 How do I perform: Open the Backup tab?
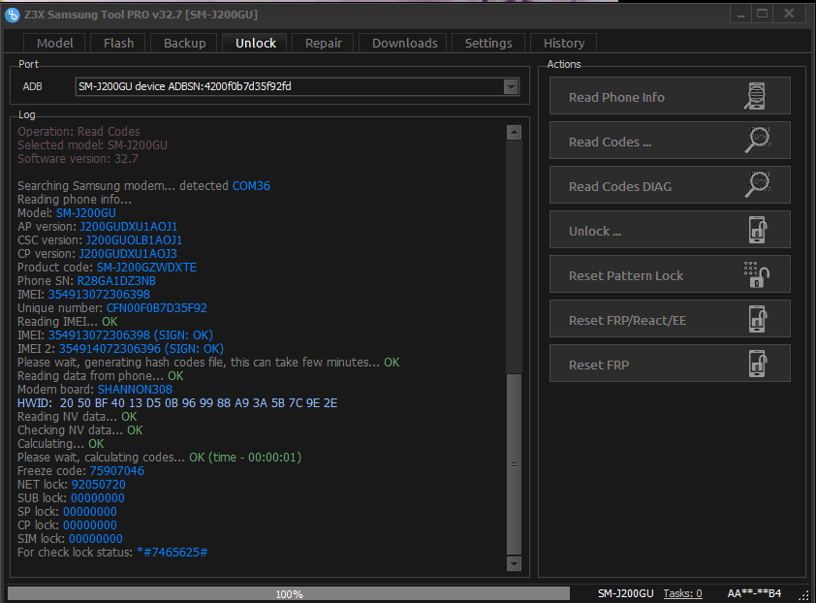point(185,44)
